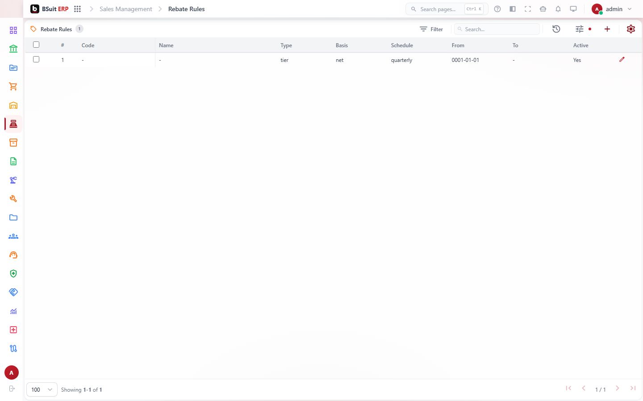Sort by the Code column header
The height and width of the screenshot is (401, 643).
88,45
